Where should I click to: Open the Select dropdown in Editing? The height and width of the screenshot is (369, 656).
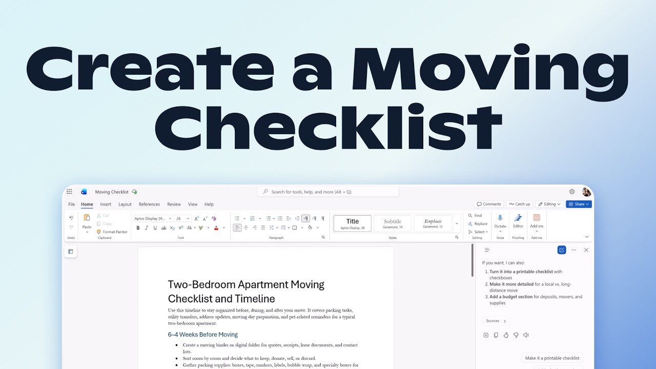pos(478,232)
